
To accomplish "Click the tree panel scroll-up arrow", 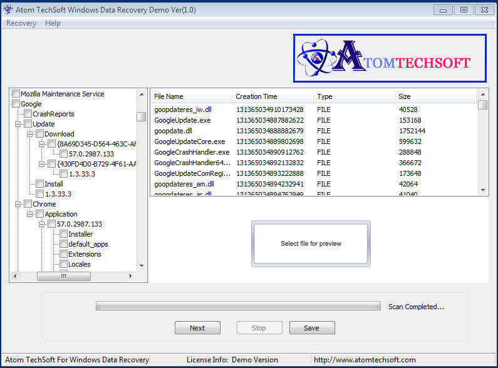I will point(141,93).
